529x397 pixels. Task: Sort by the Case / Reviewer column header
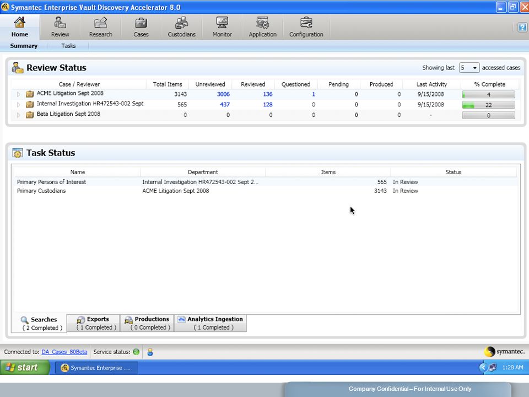tap(79, 84)
